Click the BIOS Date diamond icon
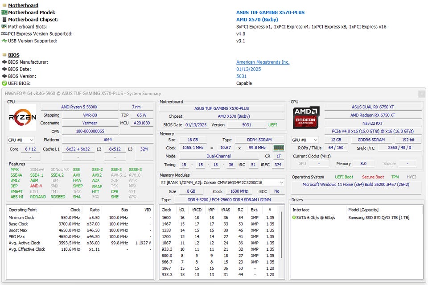This screenshot has width=428, height=285. click(4, 69)
